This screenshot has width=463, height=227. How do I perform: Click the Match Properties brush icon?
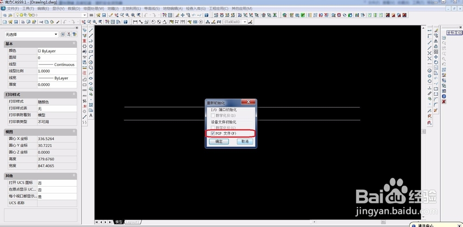tap(58, 22)
